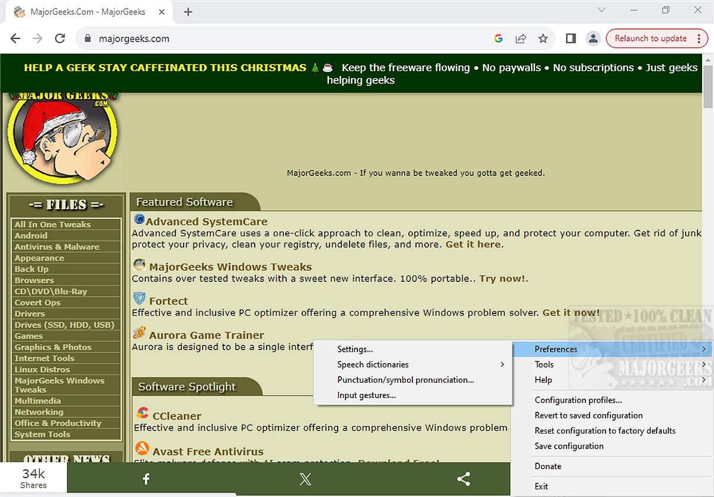This screenshot has width=714, height=497.
Task: Open the Antivirus & Malware category
Action: [57, 247]
